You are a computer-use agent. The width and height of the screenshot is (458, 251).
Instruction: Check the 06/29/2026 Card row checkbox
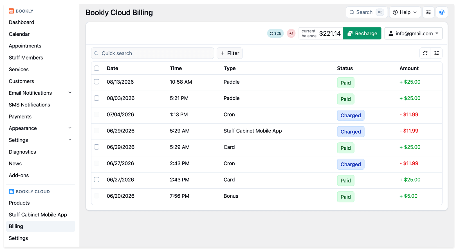(96, 147)
